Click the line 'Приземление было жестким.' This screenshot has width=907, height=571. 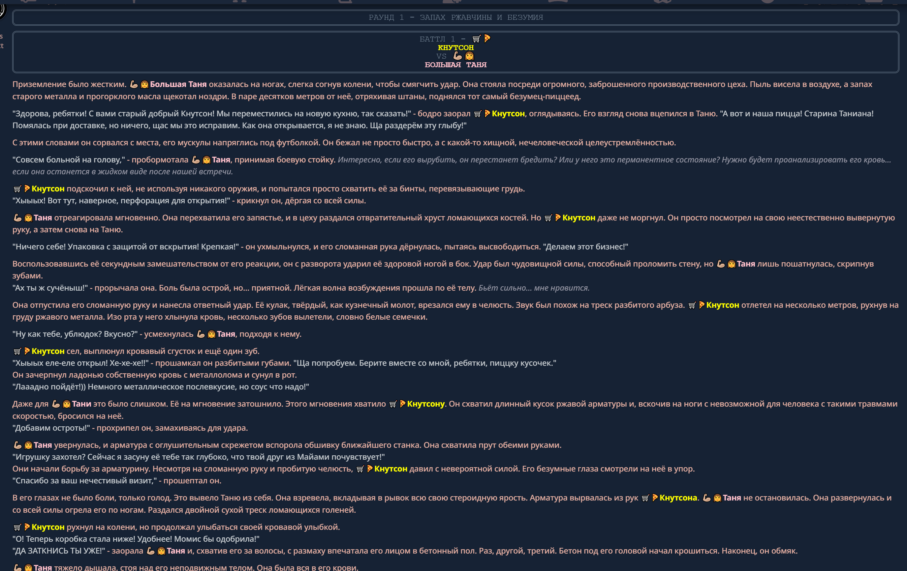click(x=69, y=84)
